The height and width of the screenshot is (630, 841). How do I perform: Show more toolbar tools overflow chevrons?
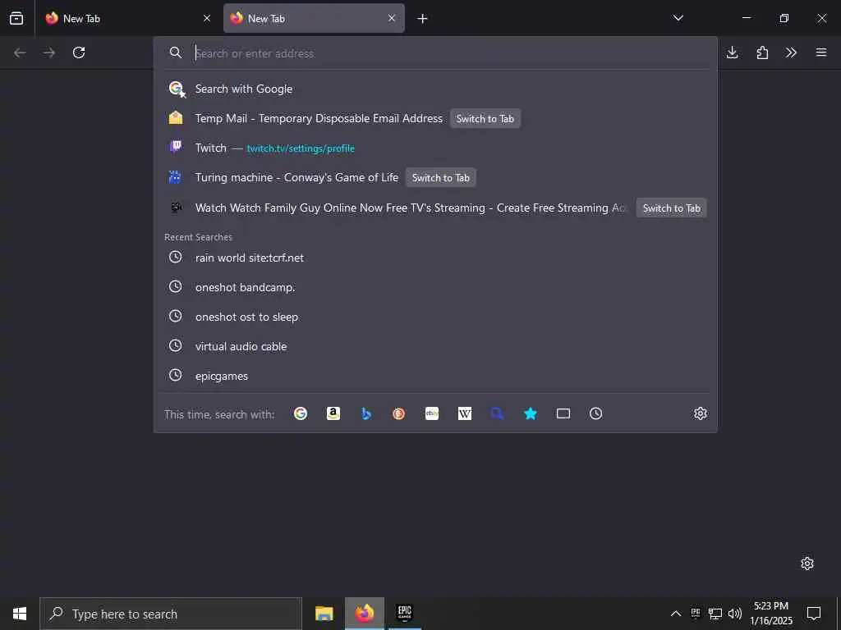pyautogui.click(x=791, y=52)
